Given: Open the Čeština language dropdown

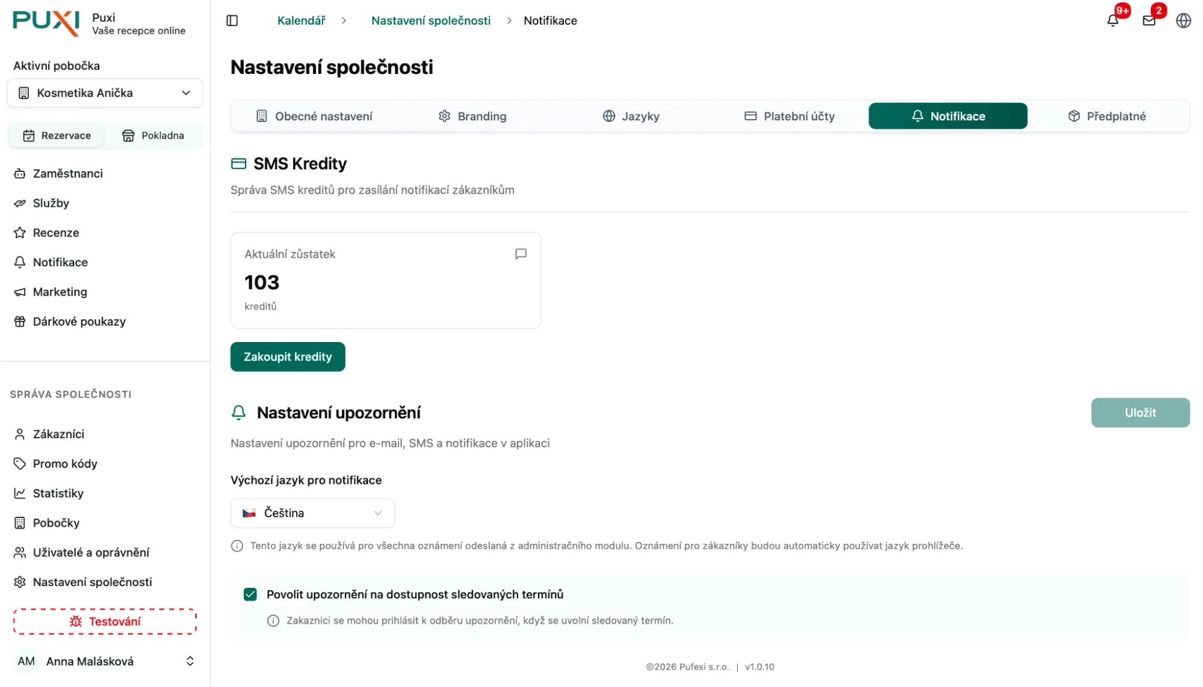Looking at the screenshot, I should pos(312,513).
